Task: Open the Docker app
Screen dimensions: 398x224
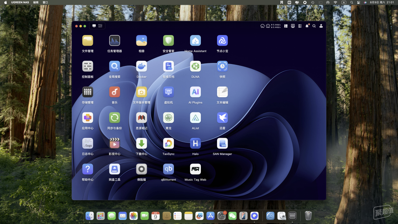Action: coord(142,66)
